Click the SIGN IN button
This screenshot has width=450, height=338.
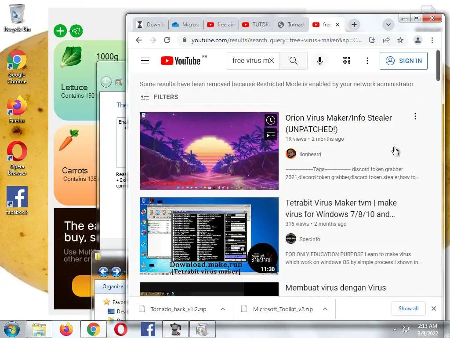click(403, 61)
